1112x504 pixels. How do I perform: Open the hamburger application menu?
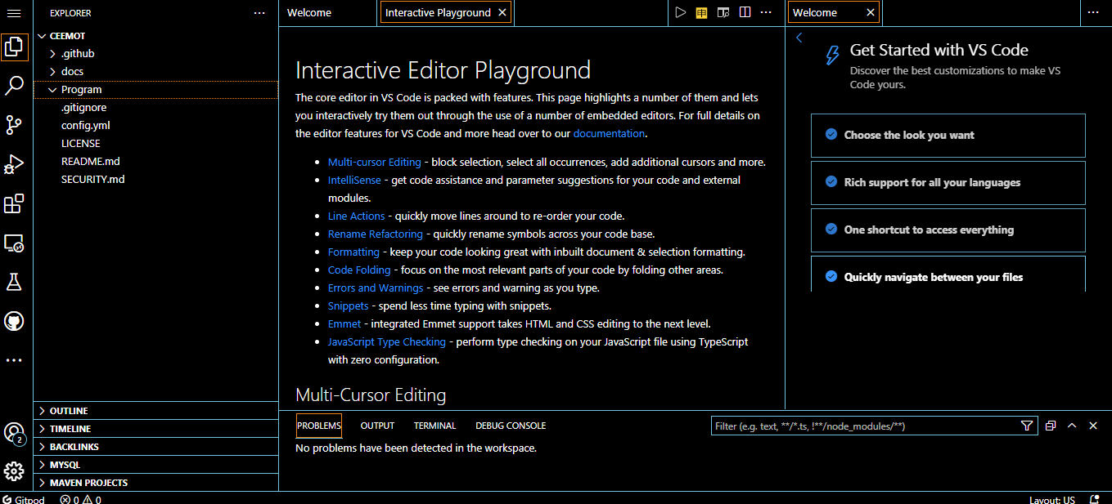pos(14,13)
